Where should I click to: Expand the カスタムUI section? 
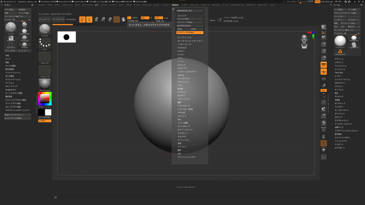pos(182,48)
